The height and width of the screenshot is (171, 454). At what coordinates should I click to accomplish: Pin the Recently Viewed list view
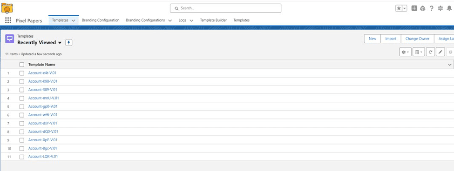(x=68, y=42)
